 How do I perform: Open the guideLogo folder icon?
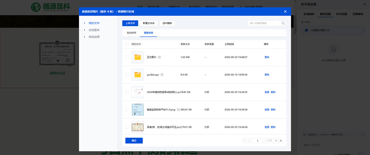tap(138, 75)
